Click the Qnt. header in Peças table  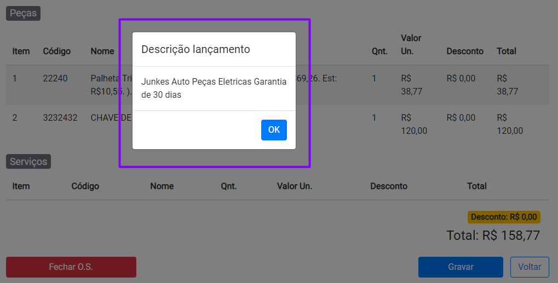coord(379,51)
